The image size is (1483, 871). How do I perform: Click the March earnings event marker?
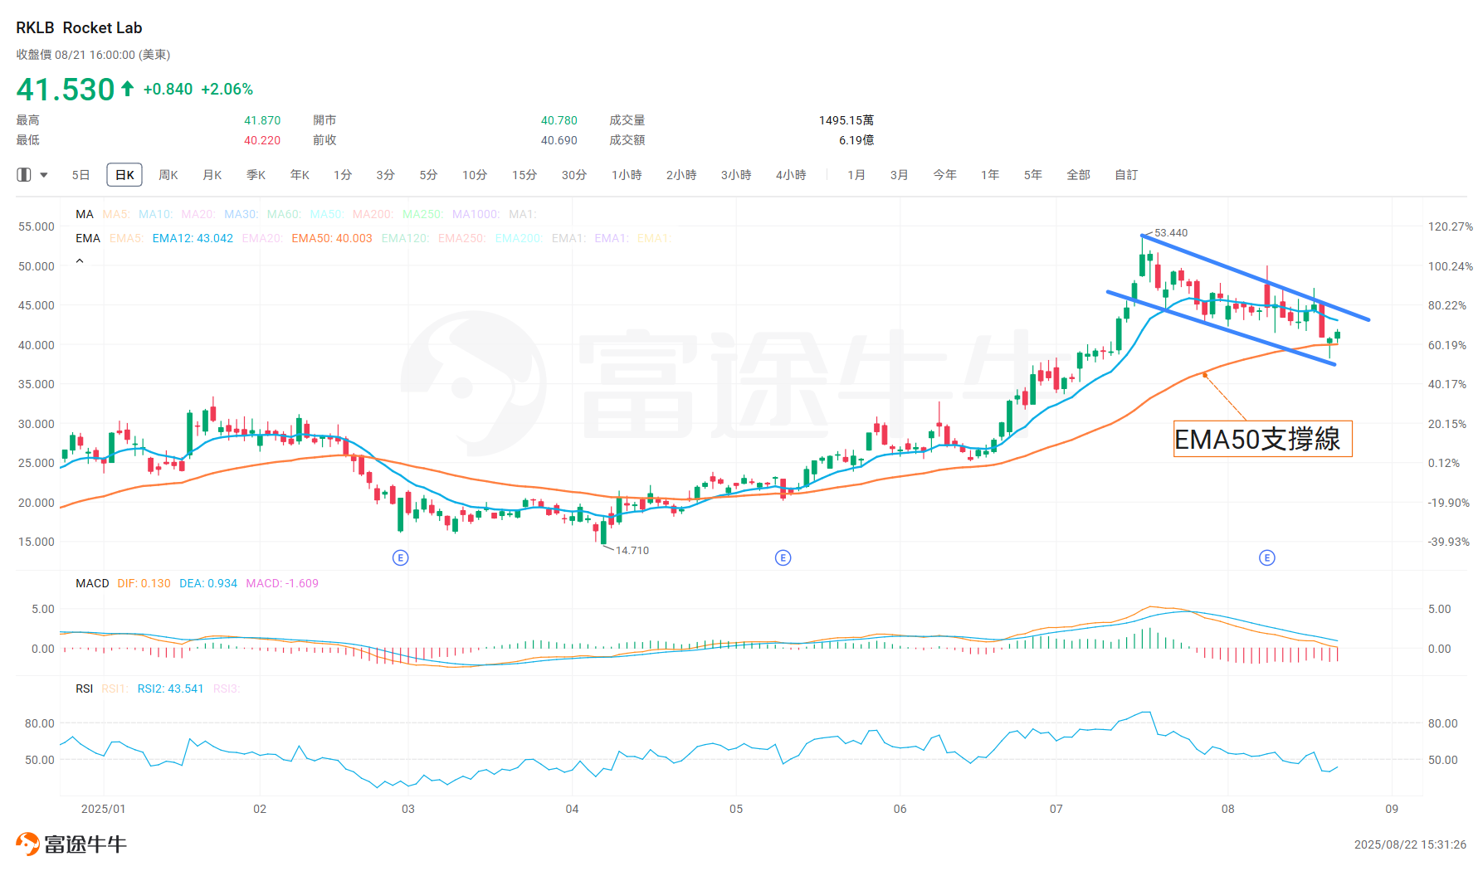pyautogui.click(x=400, y=557)
